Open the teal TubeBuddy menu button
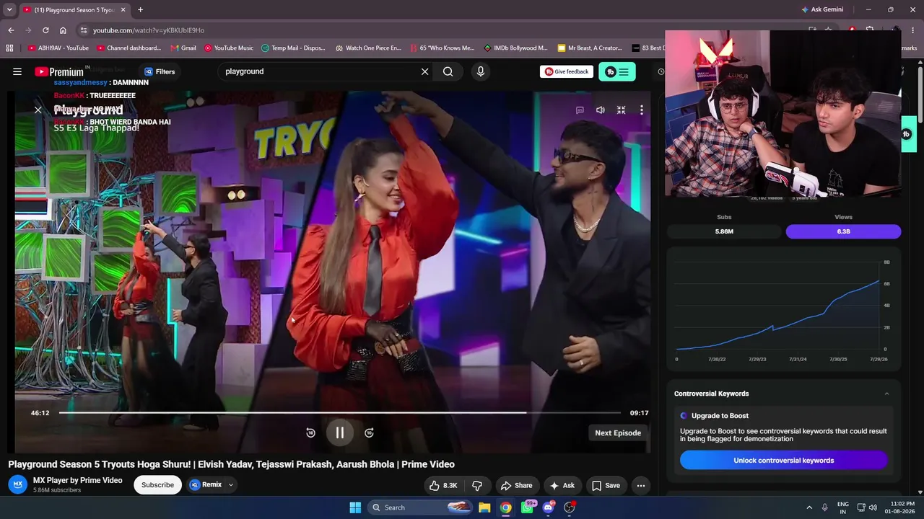 coord(617,71)
